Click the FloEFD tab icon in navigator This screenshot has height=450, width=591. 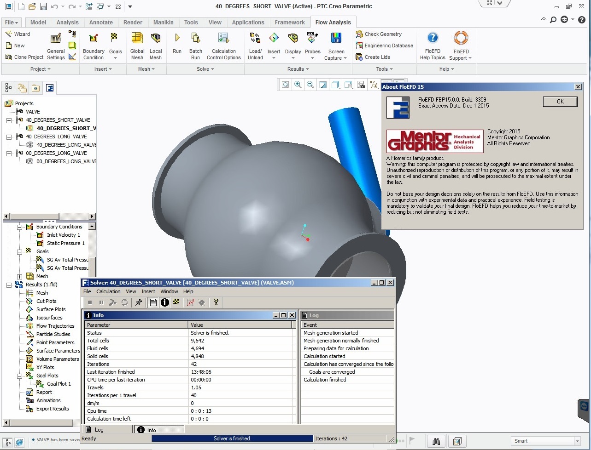[x=49, y=87]
